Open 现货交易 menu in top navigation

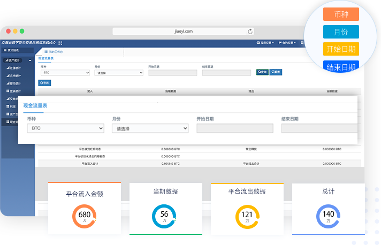(265, 43)
